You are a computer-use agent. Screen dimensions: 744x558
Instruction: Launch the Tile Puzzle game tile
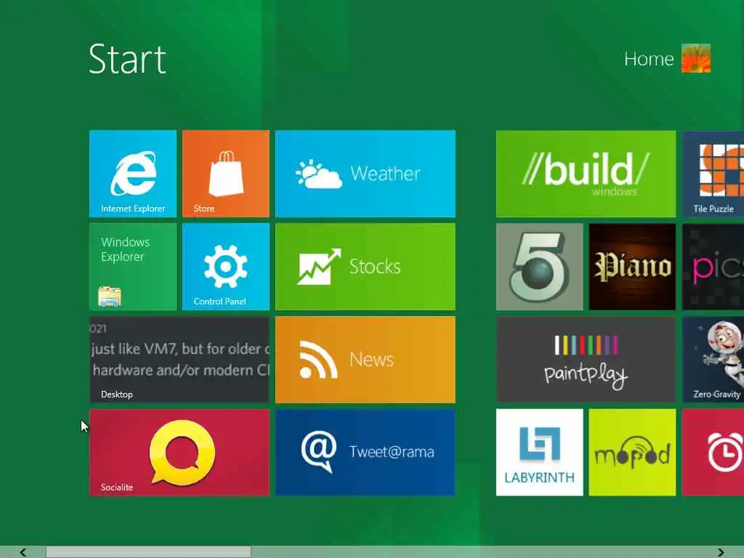[x=713, y=174]
